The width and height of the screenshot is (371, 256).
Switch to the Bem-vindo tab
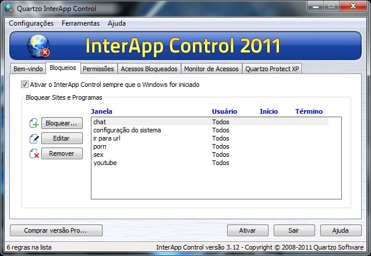click(x=28, y=69)
